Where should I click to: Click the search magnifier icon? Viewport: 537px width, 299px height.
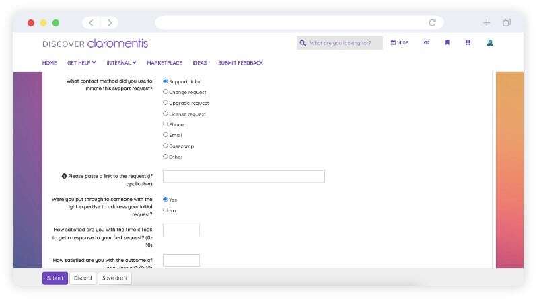pos(303,43)
